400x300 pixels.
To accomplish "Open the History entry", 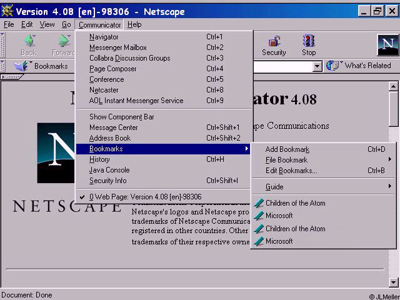I will coord(163,159).
